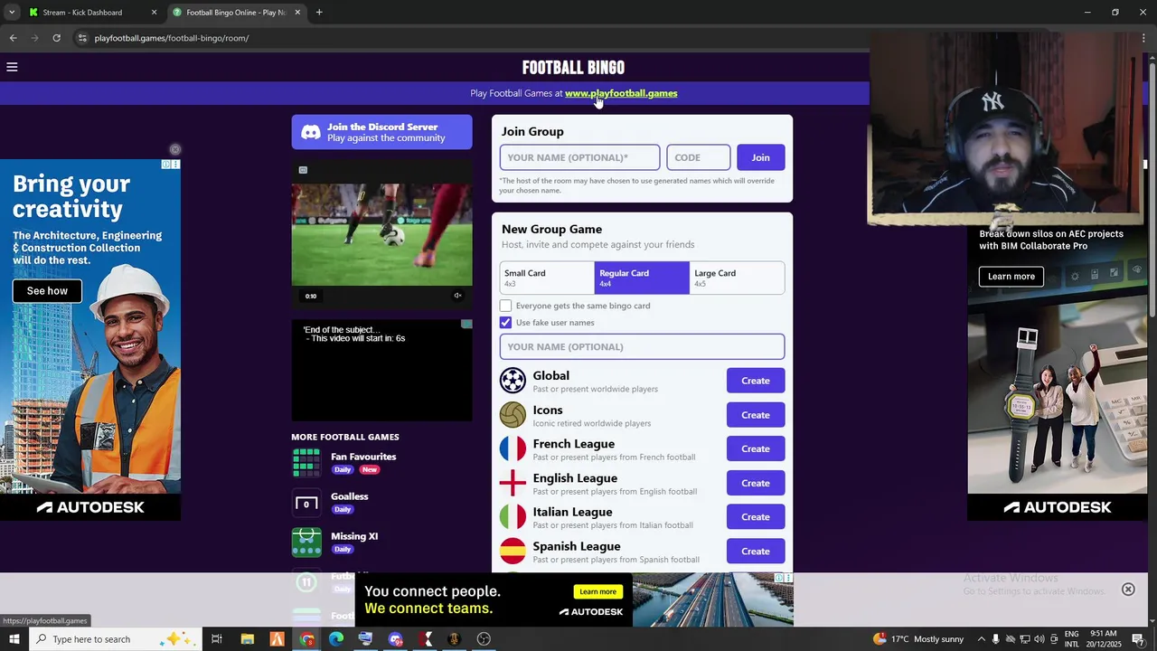
Task: Select the Small Card 4x3 option
Action: 547,278
